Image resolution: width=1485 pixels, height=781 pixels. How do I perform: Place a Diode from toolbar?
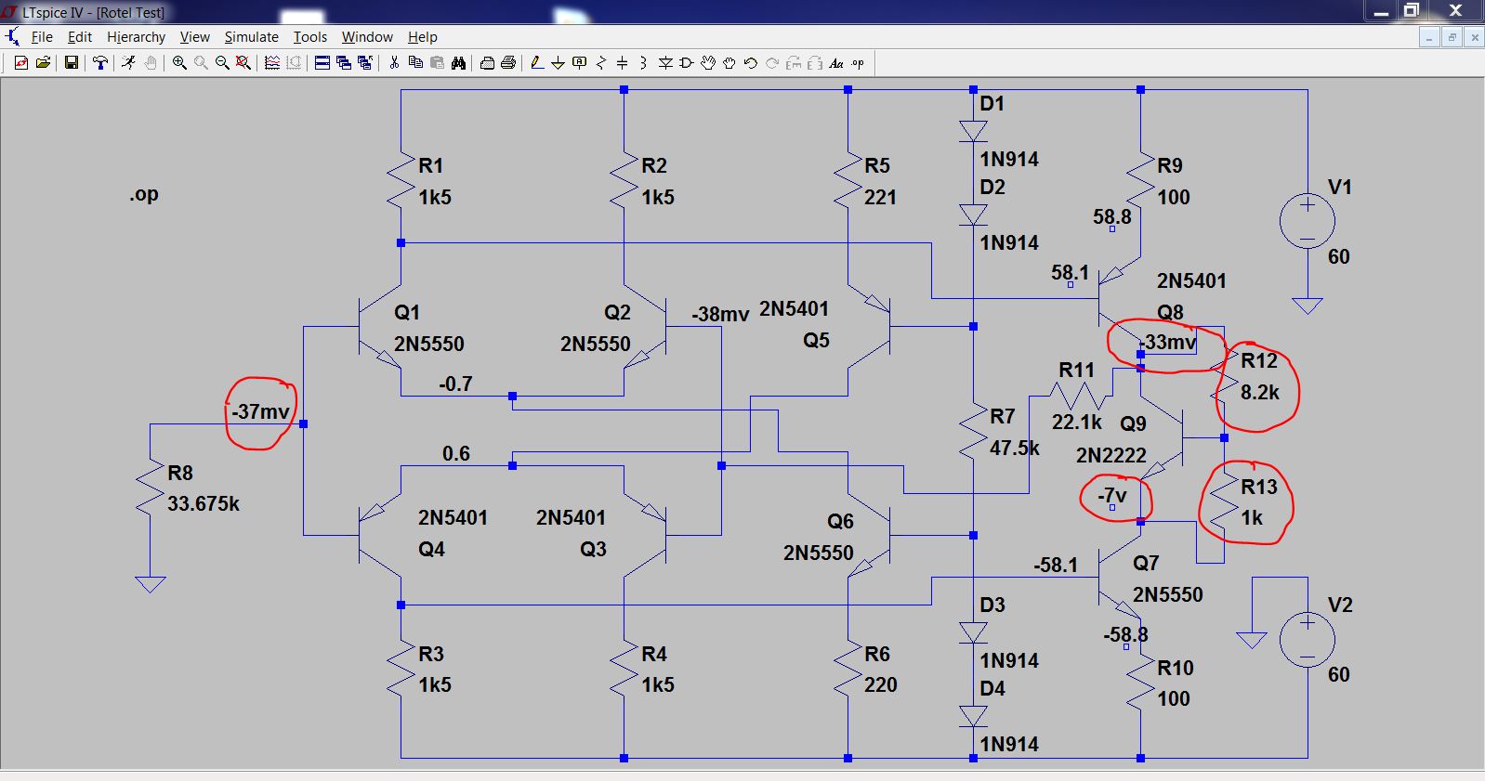coord(665,63)
